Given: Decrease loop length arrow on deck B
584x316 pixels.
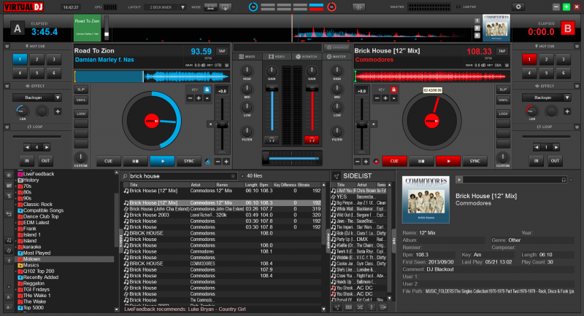Looking at the screenshot, I should pos(537,147).
